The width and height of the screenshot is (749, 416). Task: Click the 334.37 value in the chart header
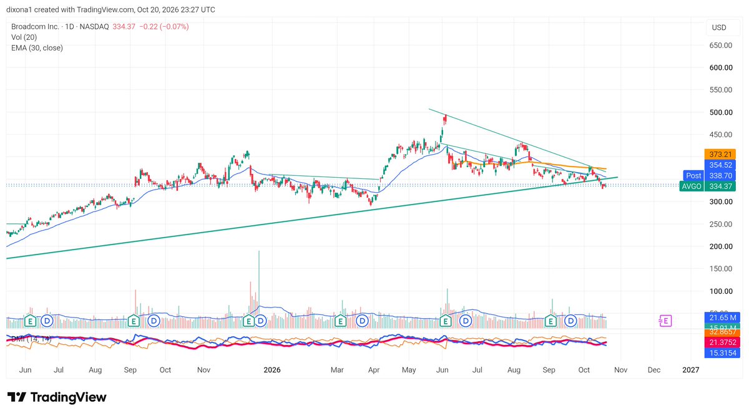[x=124, y=27]
